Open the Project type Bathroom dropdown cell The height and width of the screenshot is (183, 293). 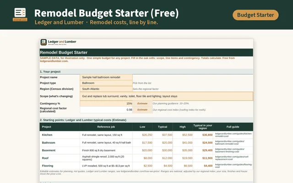coord(106,83)
